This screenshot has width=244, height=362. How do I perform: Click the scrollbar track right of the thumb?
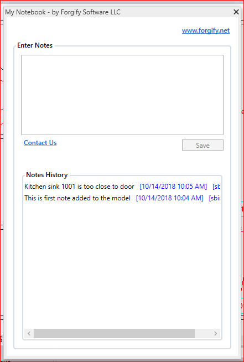(203, 333)
